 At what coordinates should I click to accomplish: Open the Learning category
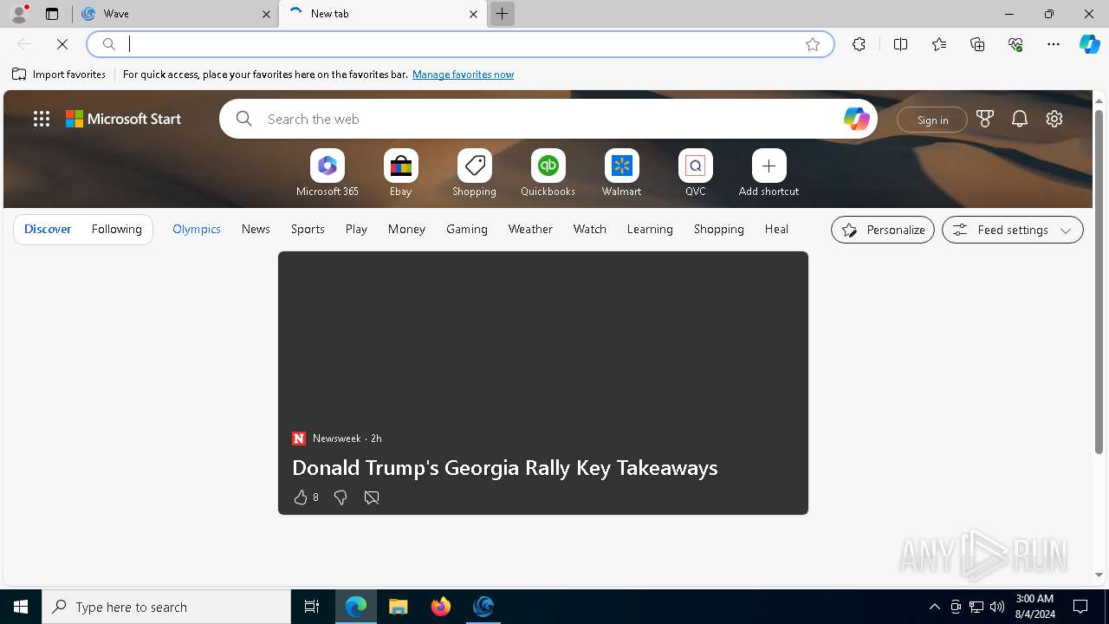click(650, 230)
